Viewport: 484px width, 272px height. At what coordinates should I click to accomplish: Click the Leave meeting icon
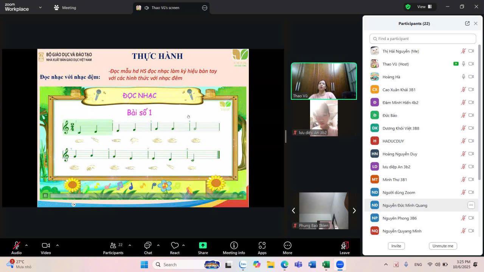[344, 246]
